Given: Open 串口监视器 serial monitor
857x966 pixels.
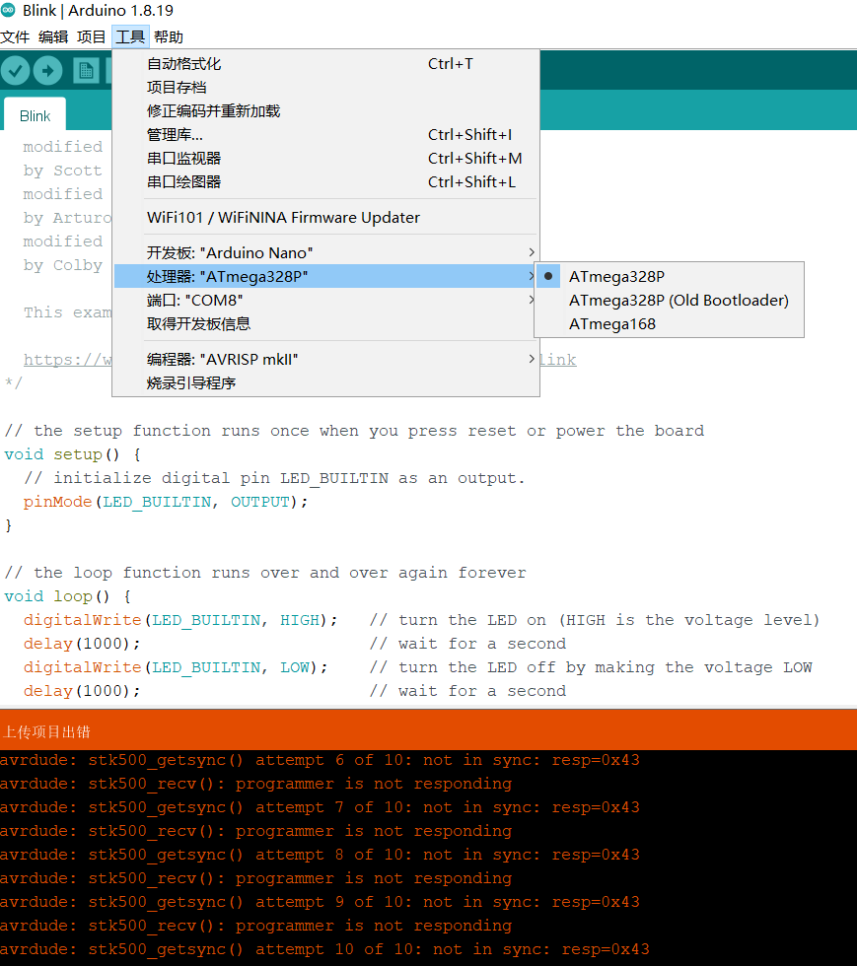Looking at the screenshot, I should [x=325, y=159].
